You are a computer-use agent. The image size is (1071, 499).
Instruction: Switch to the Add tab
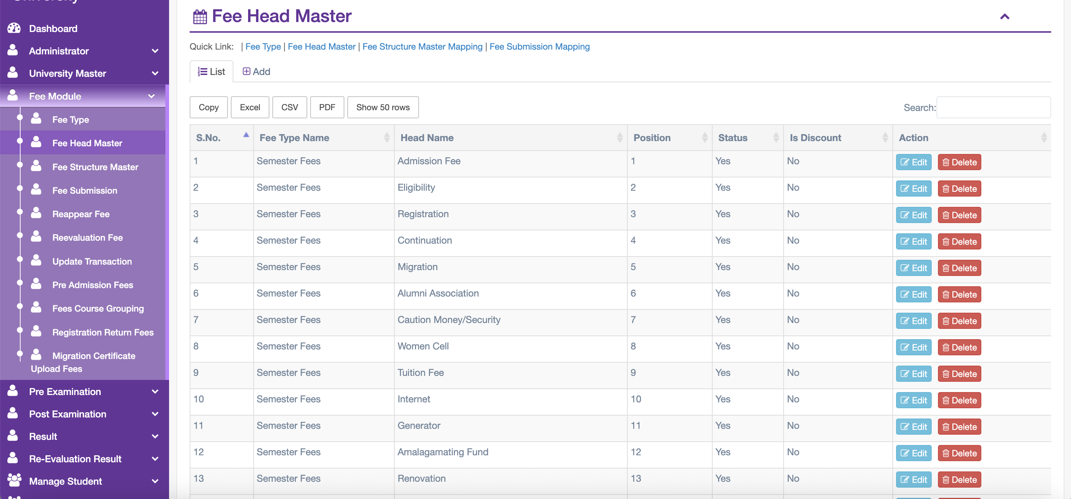[256, 72]
